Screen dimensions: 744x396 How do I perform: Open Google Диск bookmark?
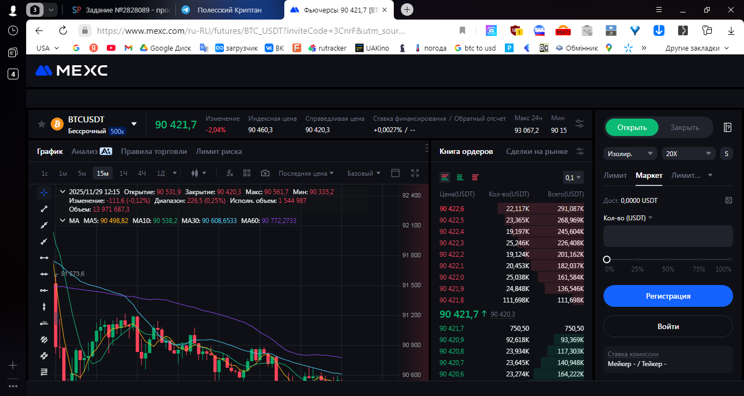pos(165,48)
